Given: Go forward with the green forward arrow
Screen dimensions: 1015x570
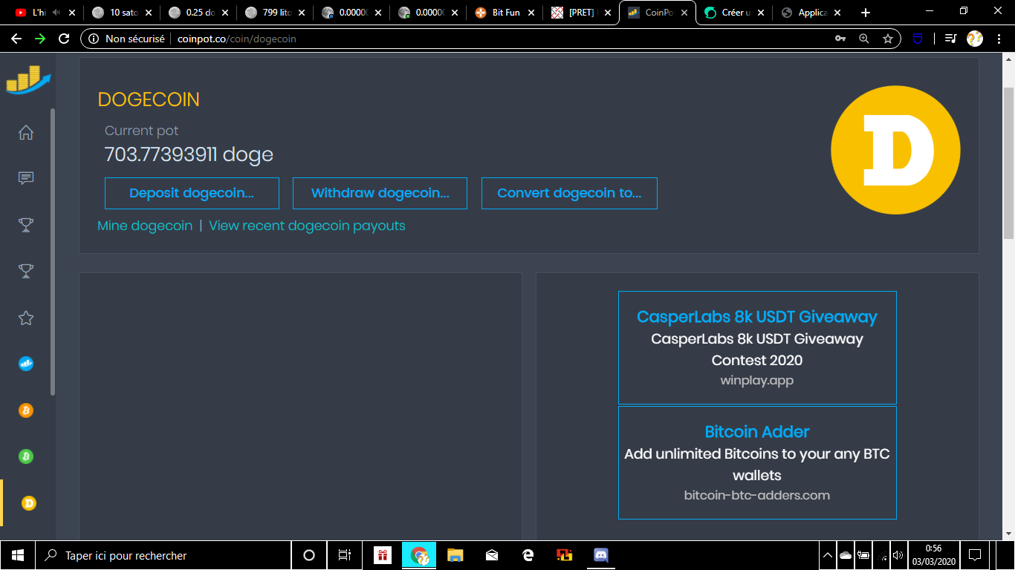Looking at the screenshot, I should [40, 39].
